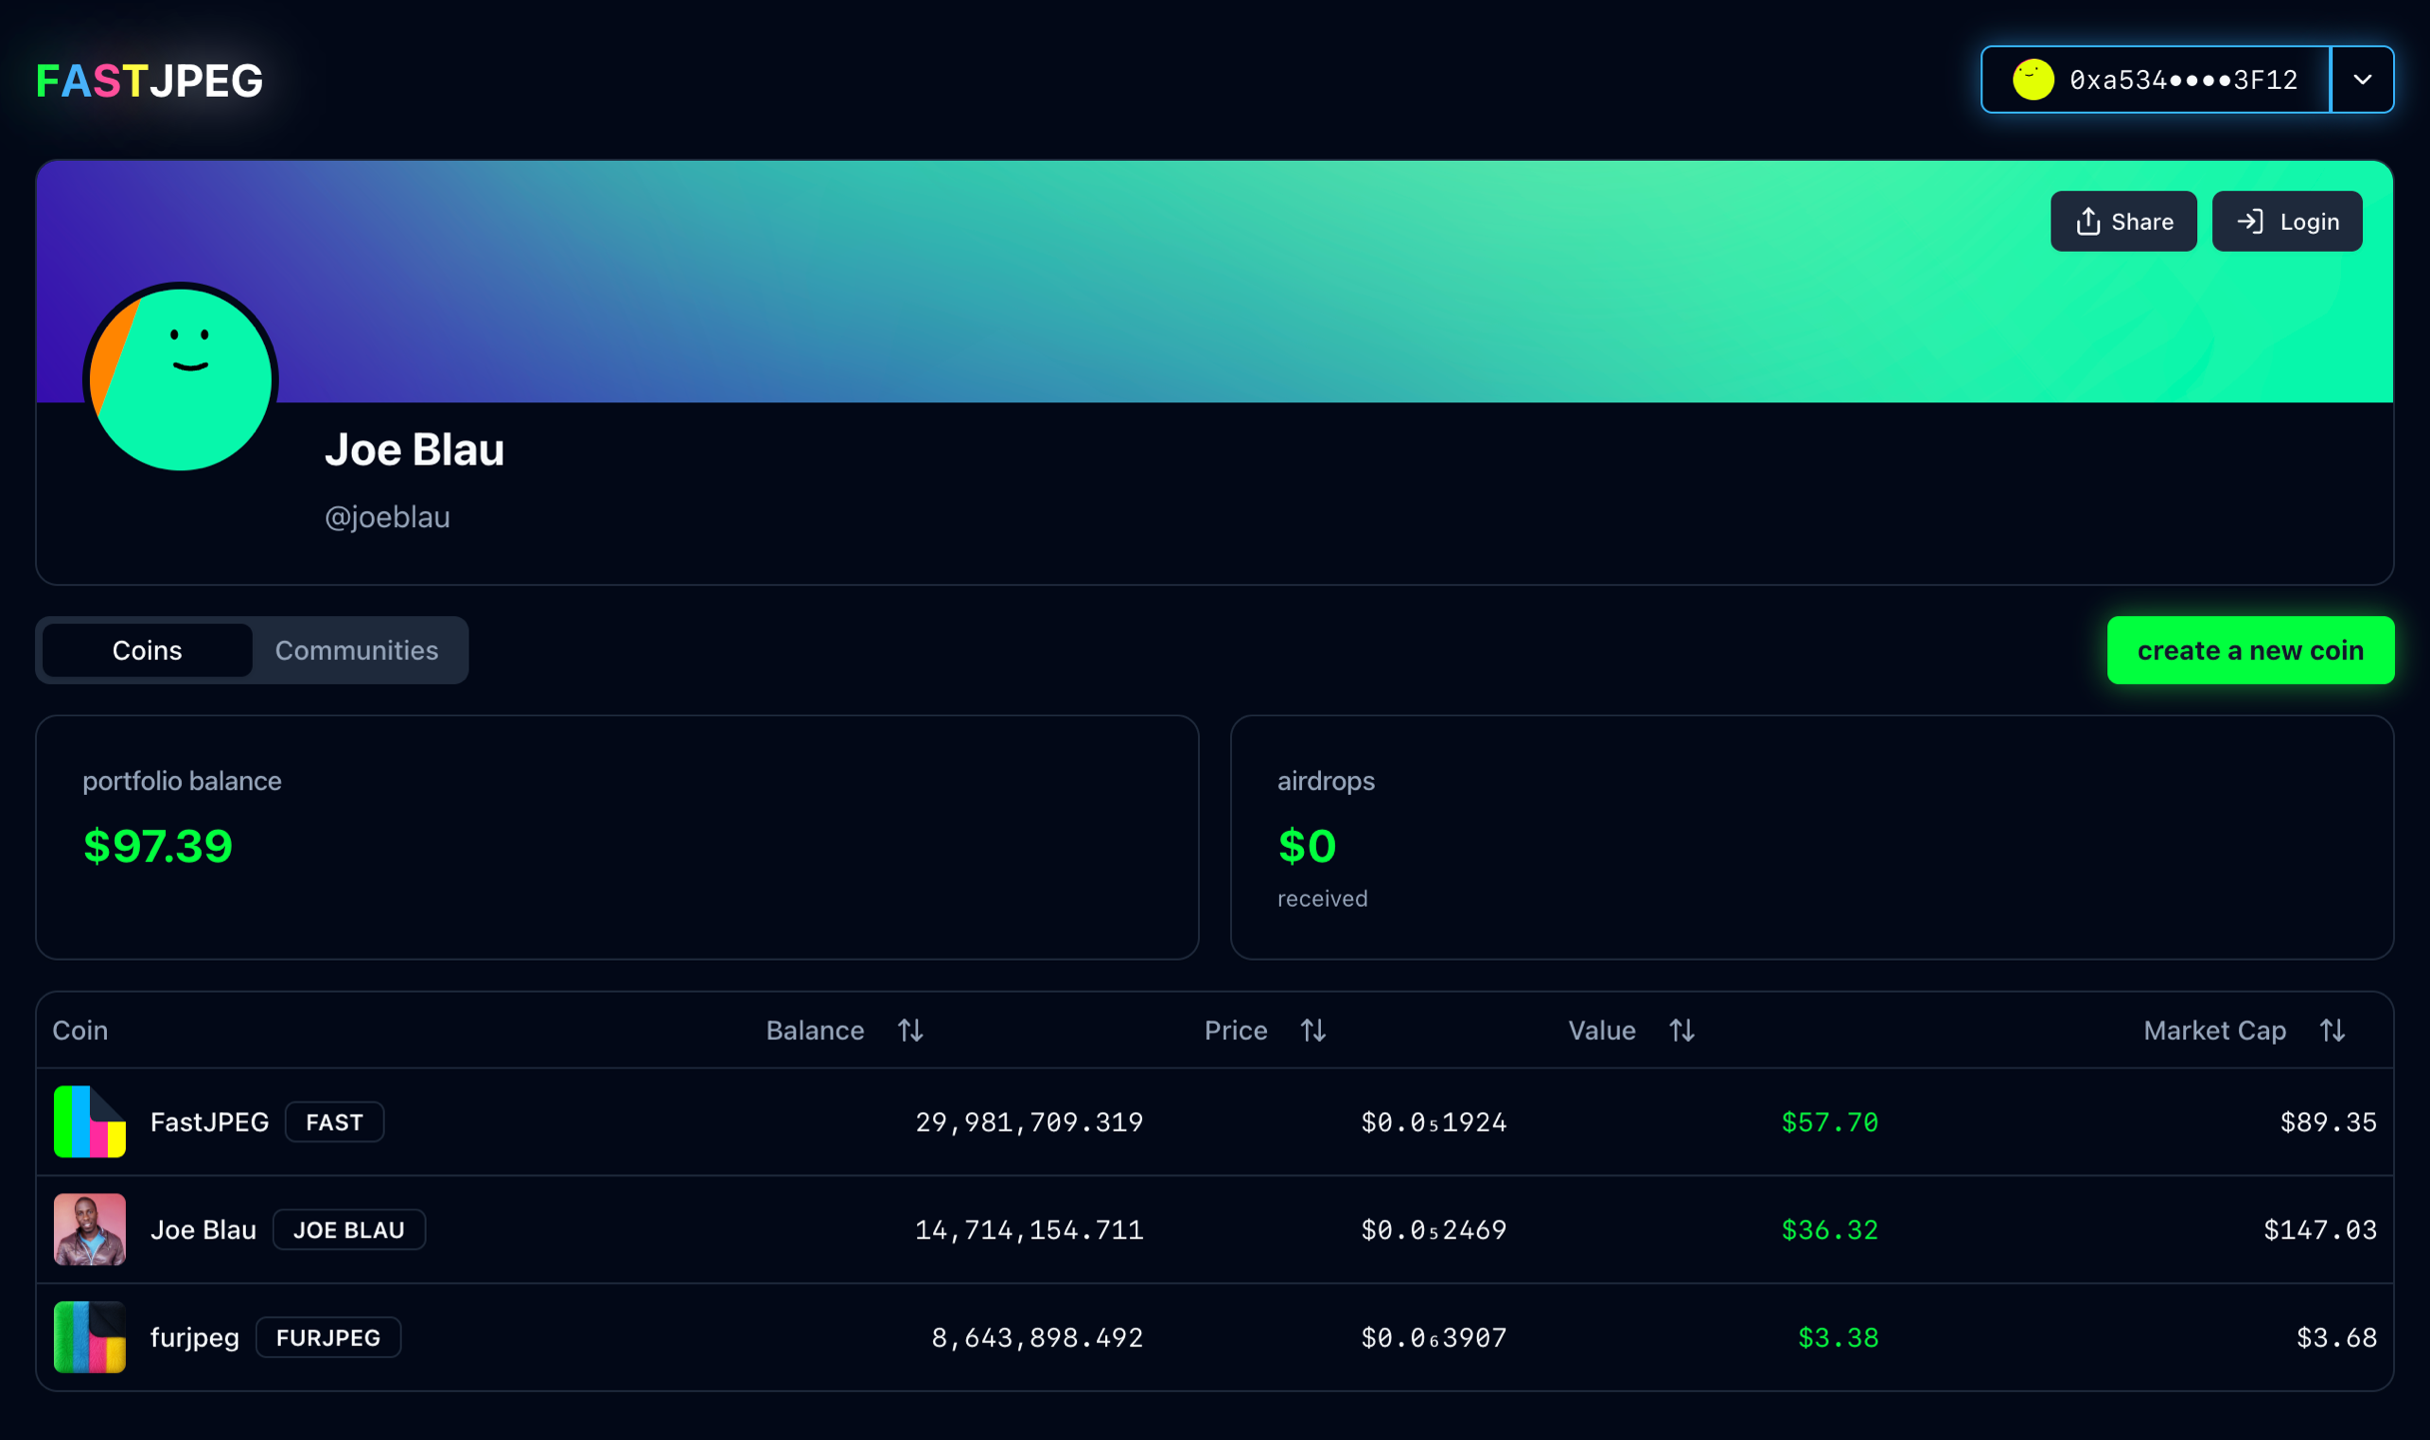Click create a new coin button
Viewport: 2430px width, 1440px height.
point(2250,650)
